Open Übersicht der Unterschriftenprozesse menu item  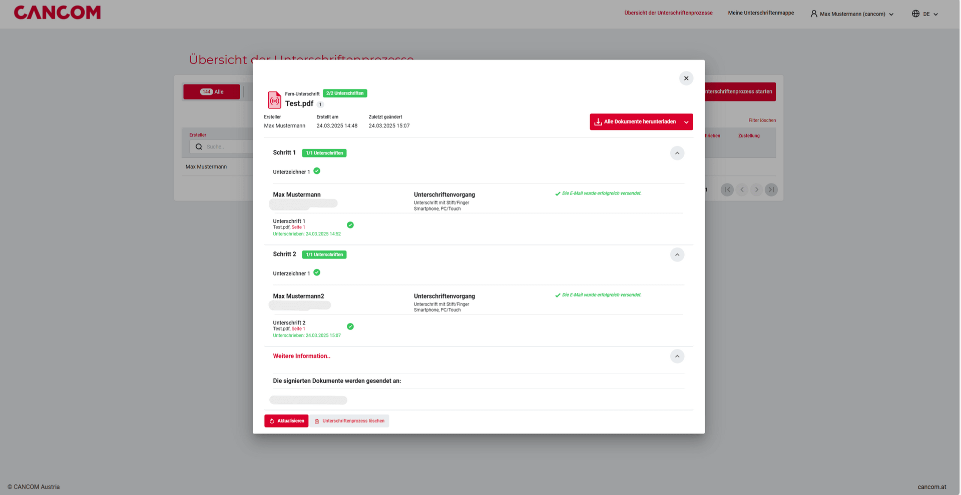(668, 13)
